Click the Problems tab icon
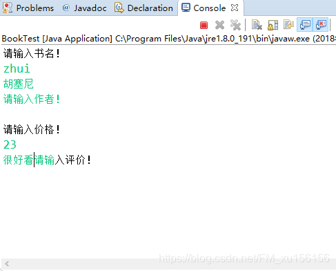Viewport: 336px width, 271px height. (8, 8)
